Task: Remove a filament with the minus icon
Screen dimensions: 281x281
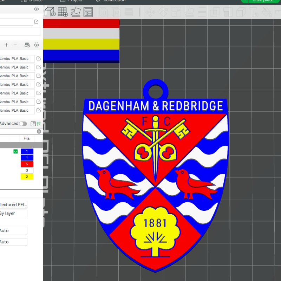Action: [15, 45]
